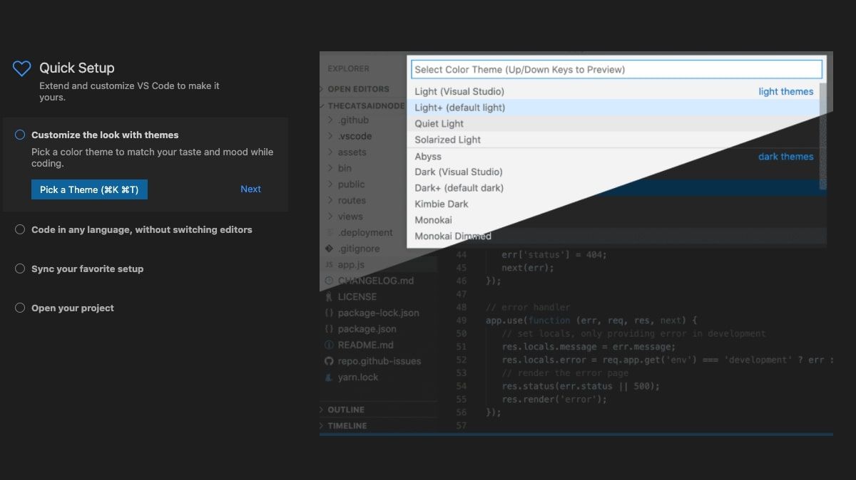Click the Pick a Theme button
Screen dimensions: 856x480
click(x=89, y=189)
